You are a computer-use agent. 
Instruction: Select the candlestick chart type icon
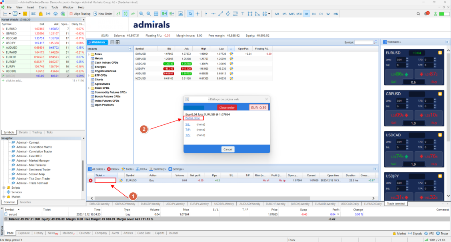(x=126, y=14)
